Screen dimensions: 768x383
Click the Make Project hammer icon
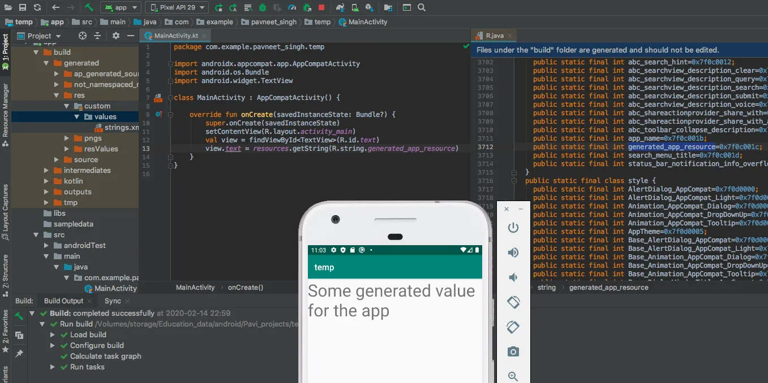(89, 7)
